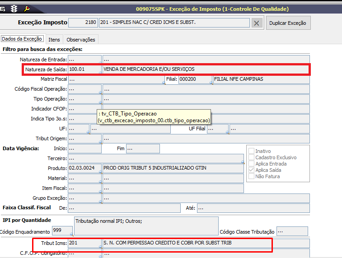Click lookup marker on Tribut Icms code field
Viewport: 342px width, 258px height.
[100, 247]
